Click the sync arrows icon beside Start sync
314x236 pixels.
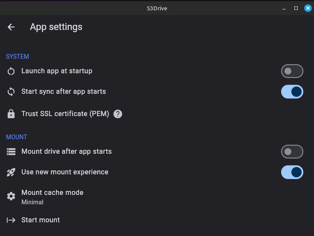point(11,92)
